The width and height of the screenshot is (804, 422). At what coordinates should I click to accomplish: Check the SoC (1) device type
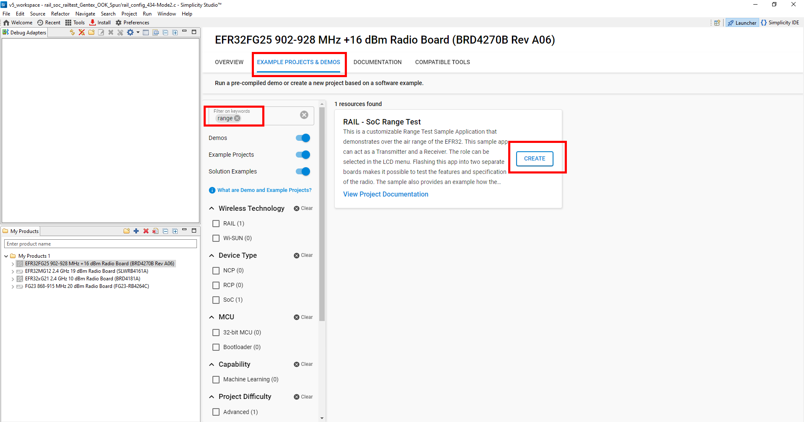pyautogui.click(x=216, y=300)
